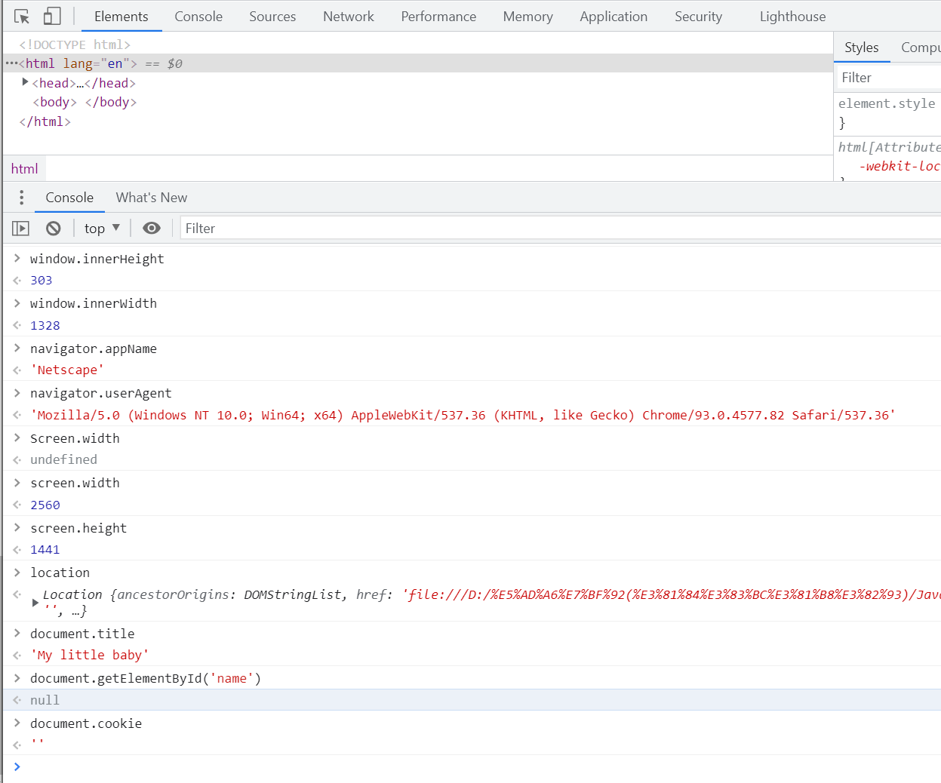Open the Application tab
The height and width of the screenshot is (783, 941).
click(x=613, y=17)
